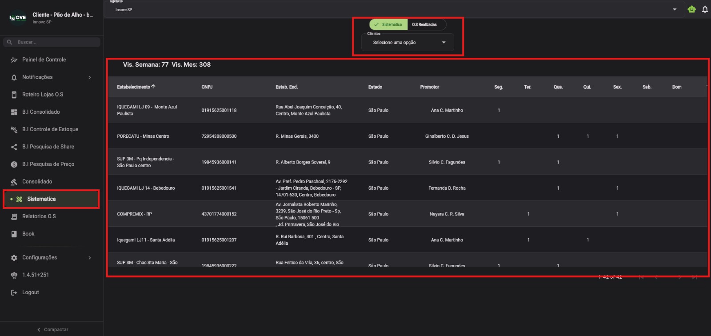Select the Sistematica toggle option
This screenshot has width=711, height=336.
(x=388, y=24)
